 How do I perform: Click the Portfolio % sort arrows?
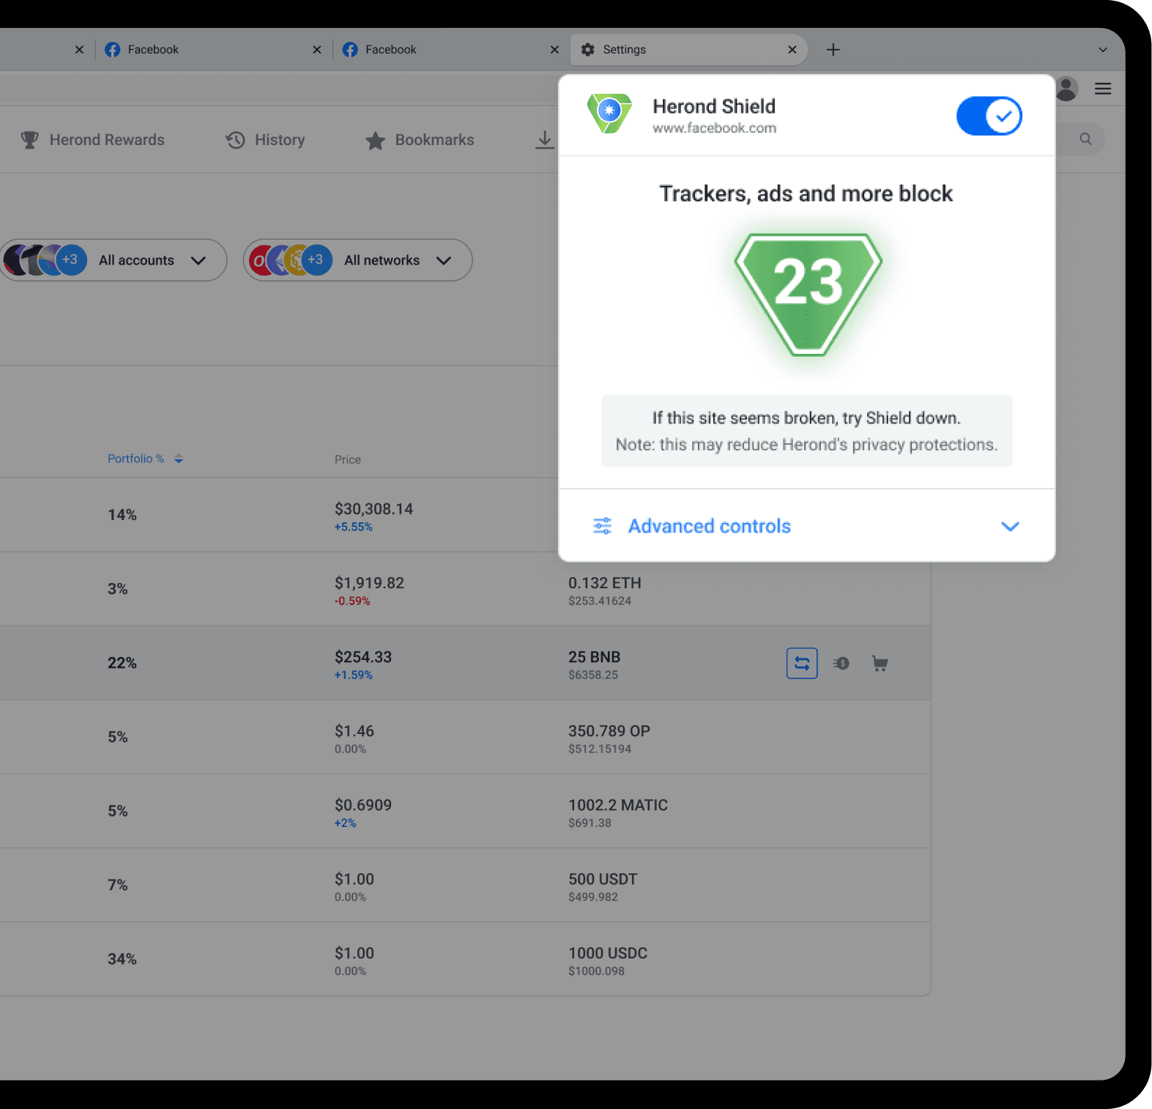pyautogui.click(x=179, y=459)
